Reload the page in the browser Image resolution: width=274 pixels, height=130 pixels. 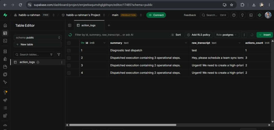[20, 5]
